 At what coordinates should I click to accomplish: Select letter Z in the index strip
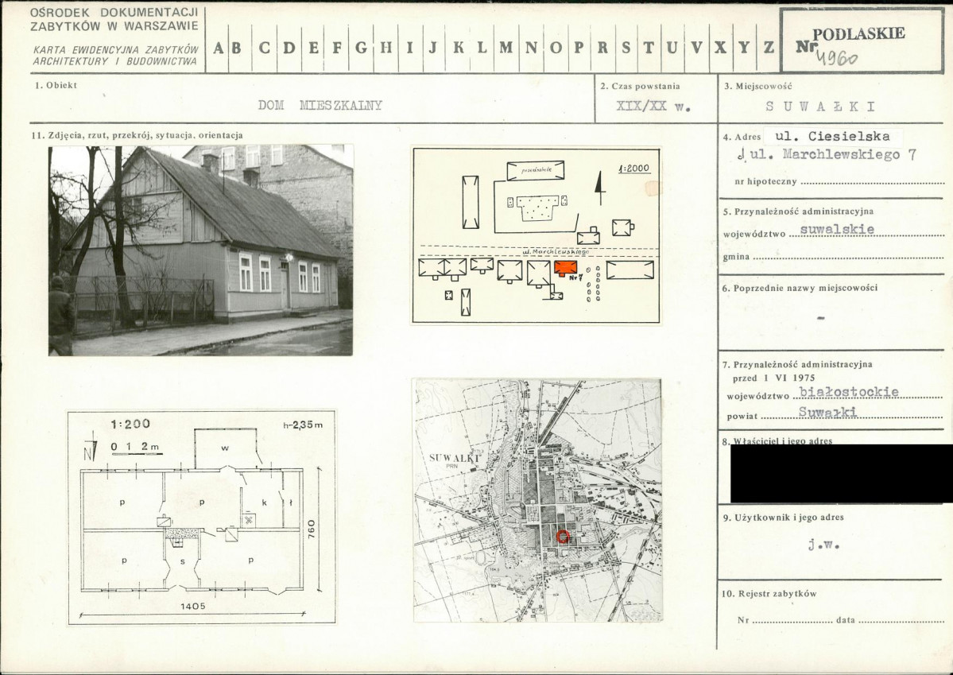coord(768,47)
